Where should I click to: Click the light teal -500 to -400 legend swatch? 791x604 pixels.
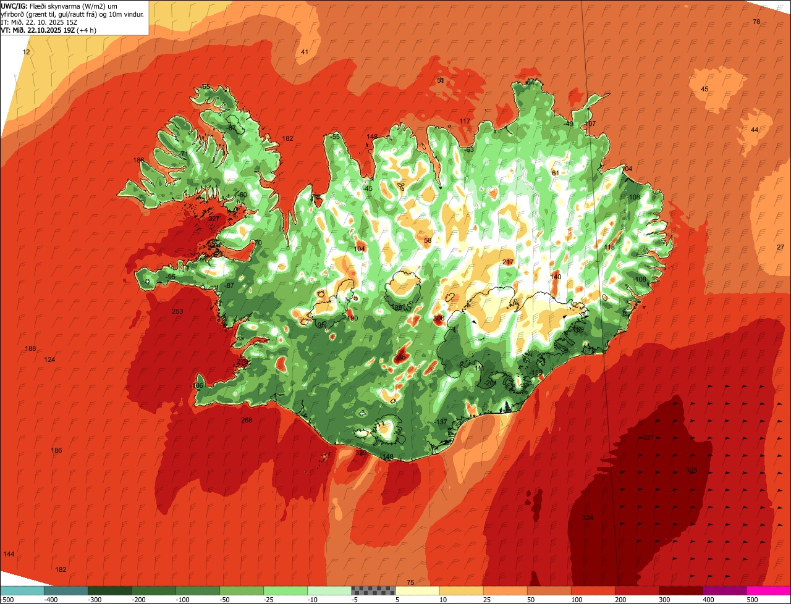[22, 590]
